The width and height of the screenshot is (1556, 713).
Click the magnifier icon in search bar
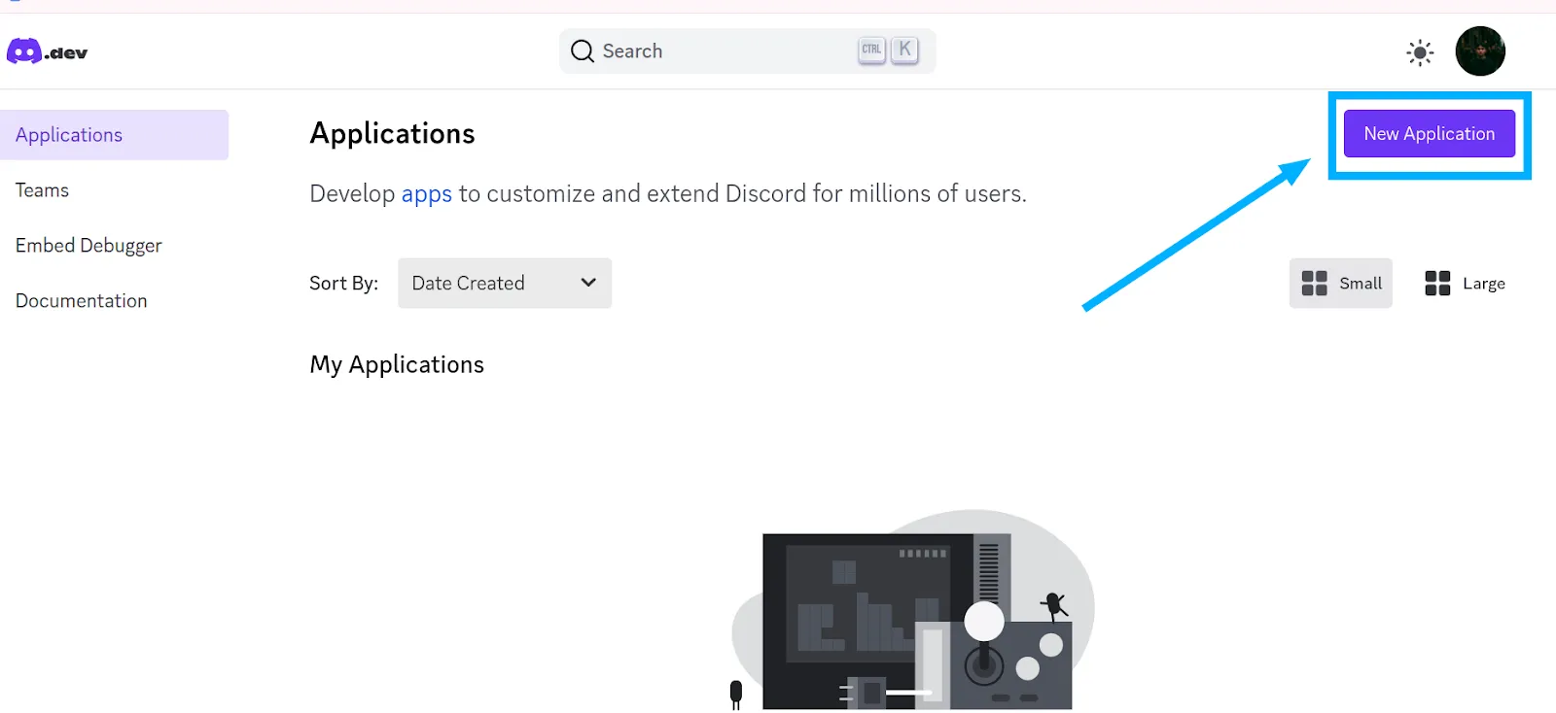(x=583, y=51)
